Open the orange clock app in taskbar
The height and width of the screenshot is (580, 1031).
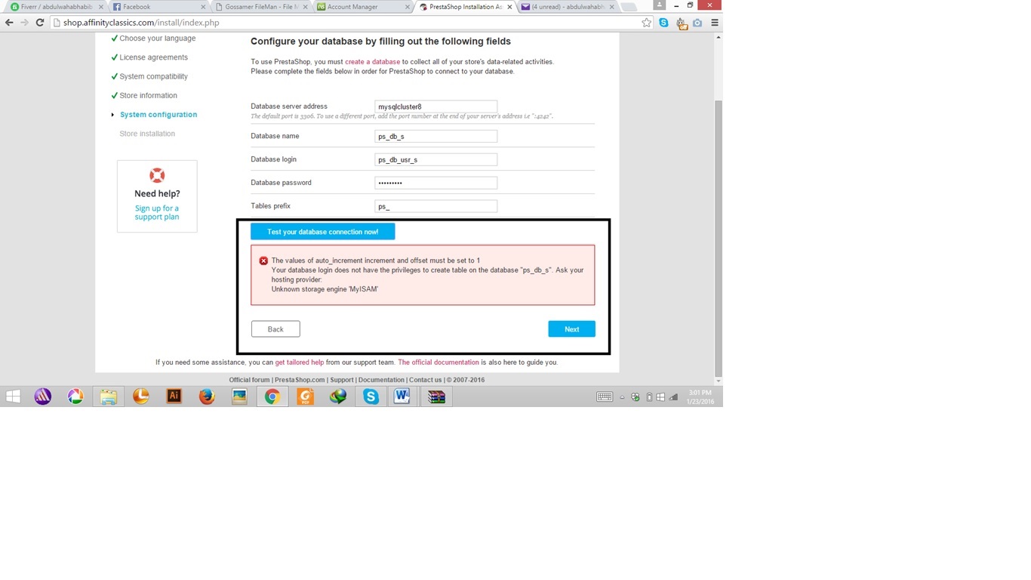pyautogui.click(x=141, y=396)
